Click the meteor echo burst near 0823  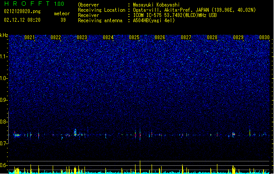(x=75, y=133)
